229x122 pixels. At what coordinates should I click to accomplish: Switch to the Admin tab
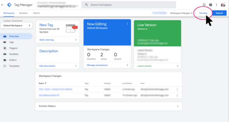click(36, 13)
